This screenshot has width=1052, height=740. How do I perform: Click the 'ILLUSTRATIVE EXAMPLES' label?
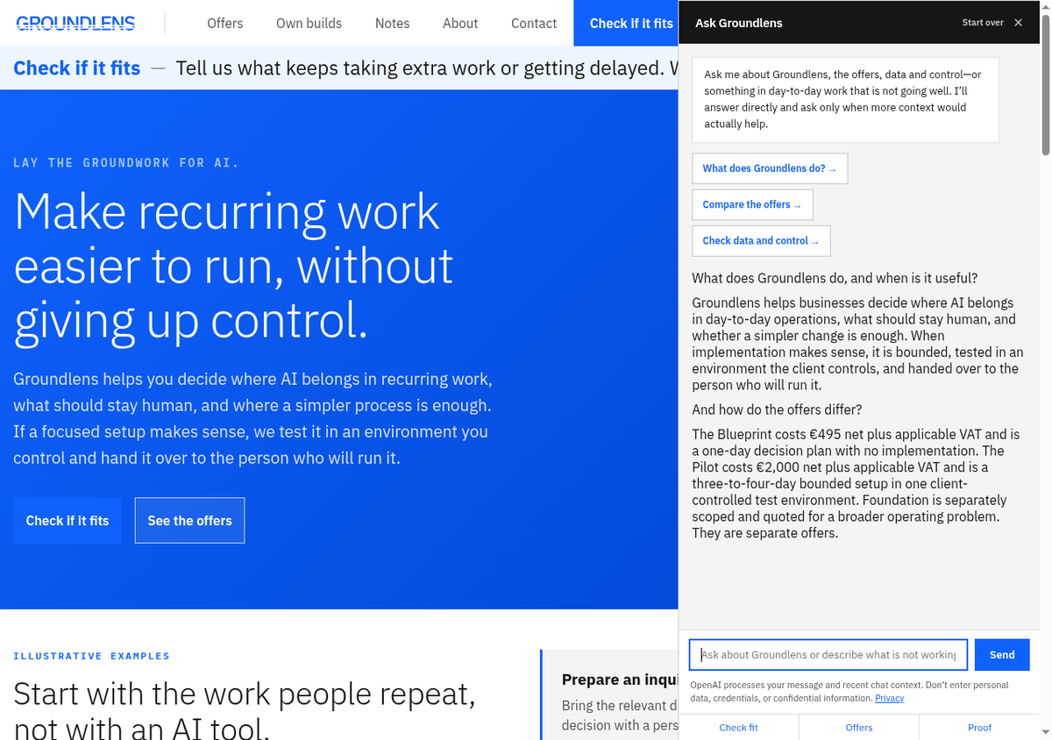[x=92, y=656]
